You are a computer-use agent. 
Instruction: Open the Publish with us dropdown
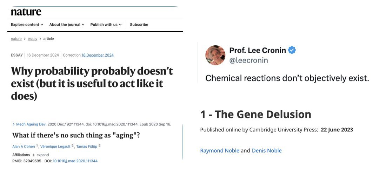tap(106, 24)
